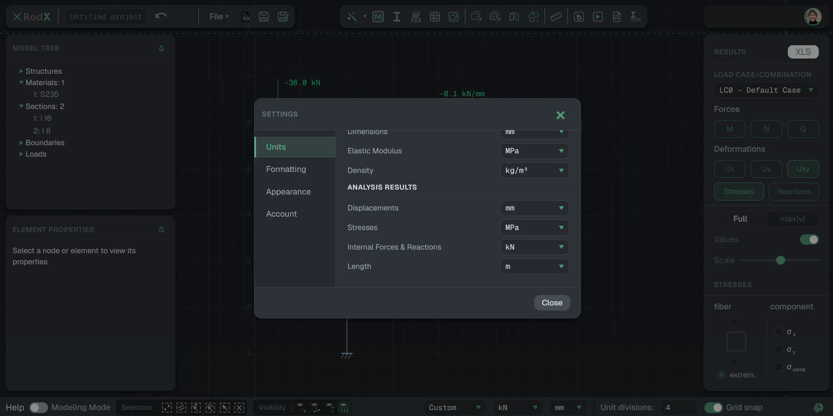Open the Density unit dropdown

(x=534, y=170)
